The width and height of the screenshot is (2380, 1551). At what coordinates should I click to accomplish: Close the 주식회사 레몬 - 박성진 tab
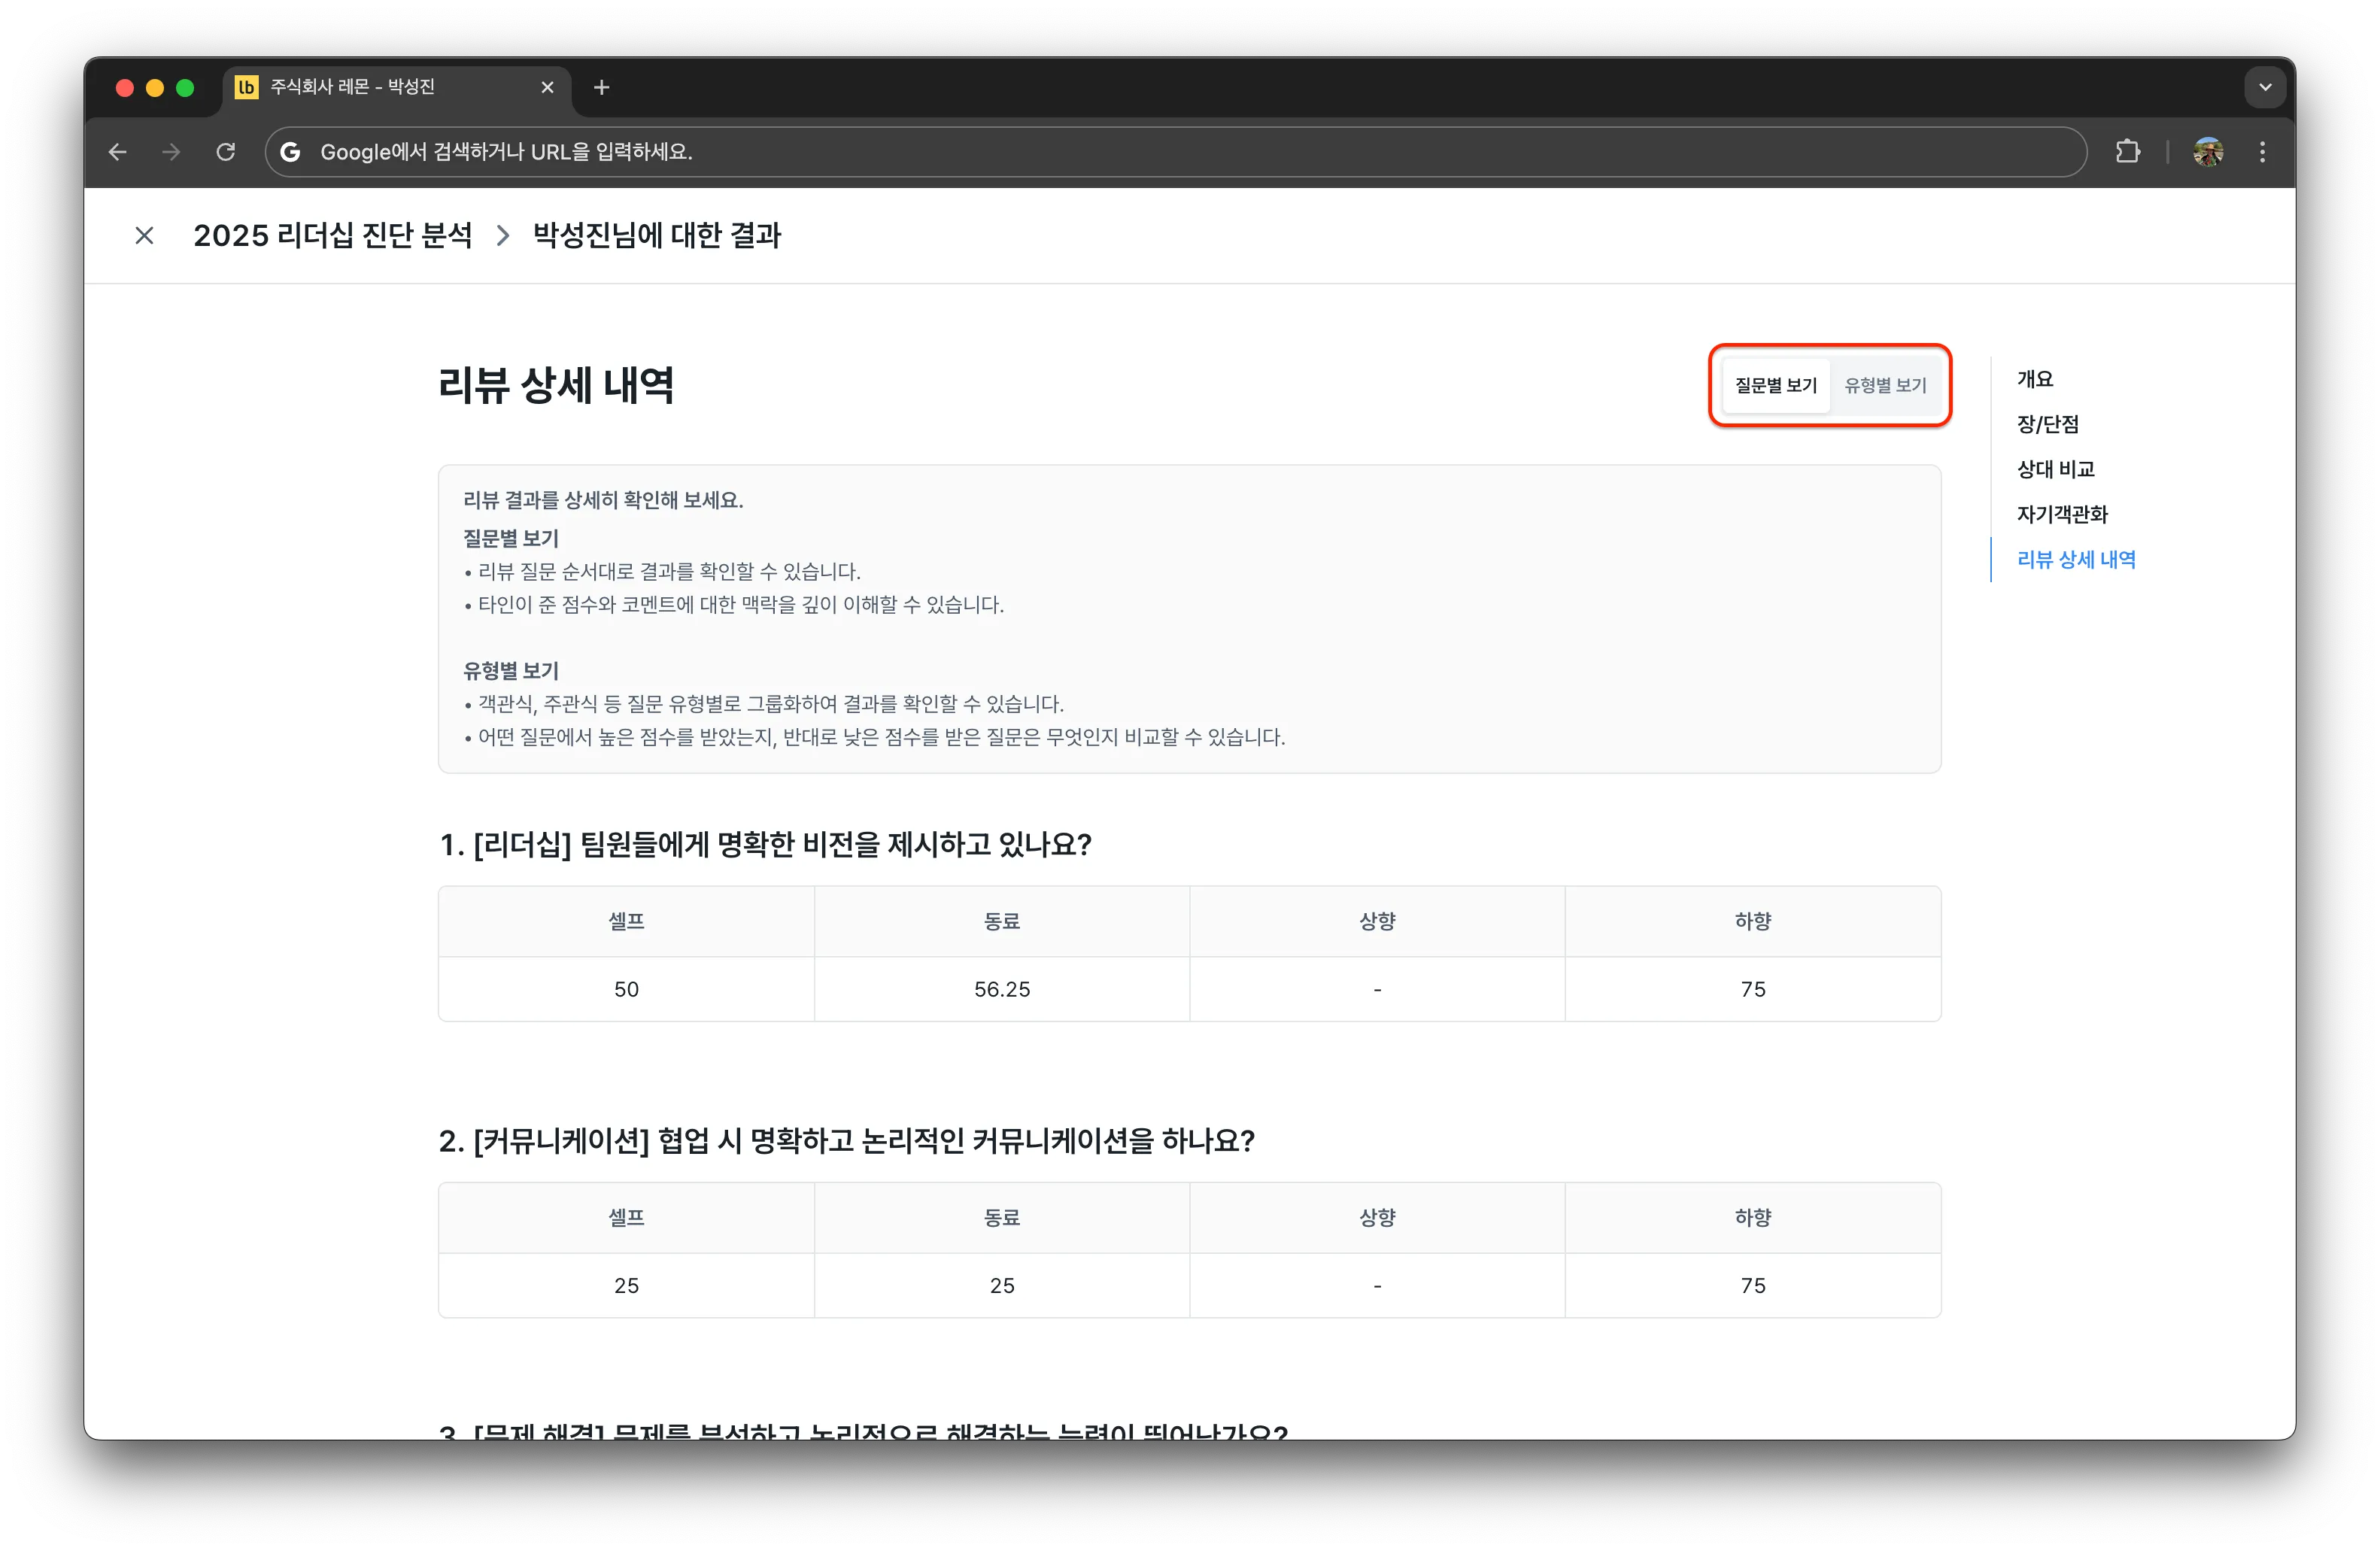547,88
